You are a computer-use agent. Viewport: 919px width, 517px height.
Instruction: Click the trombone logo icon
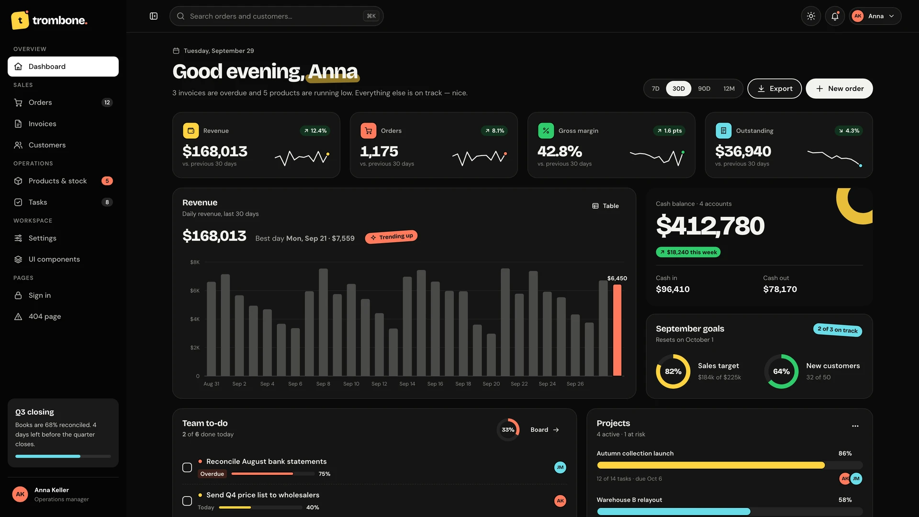coord(20,20)
